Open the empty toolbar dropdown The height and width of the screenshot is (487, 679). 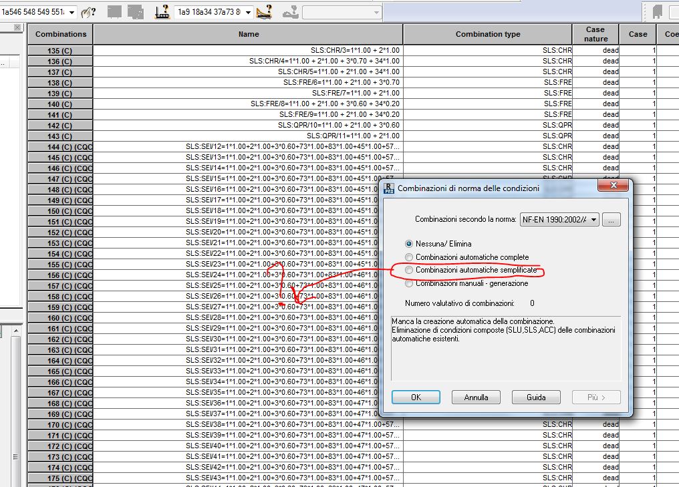(376, 13)
